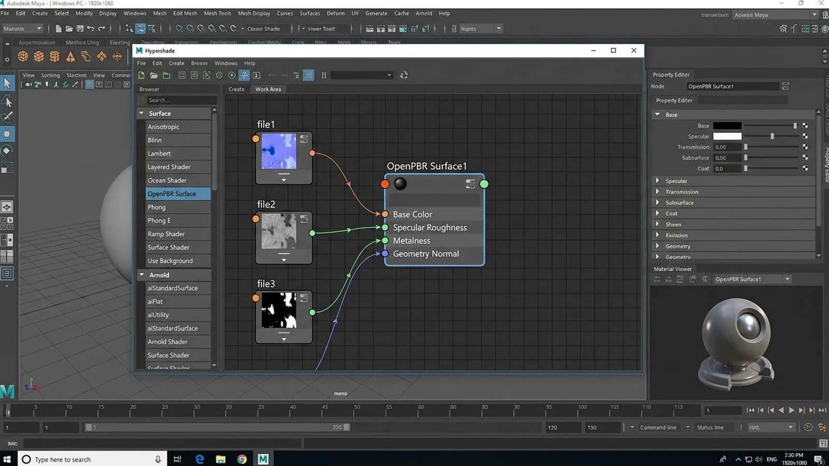Select Blinn shader in the Browser list
The image size is (829, 466).
coord(178,140)
